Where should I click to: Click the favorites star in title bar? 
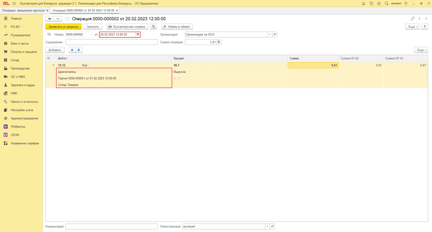tap(378, 3)
